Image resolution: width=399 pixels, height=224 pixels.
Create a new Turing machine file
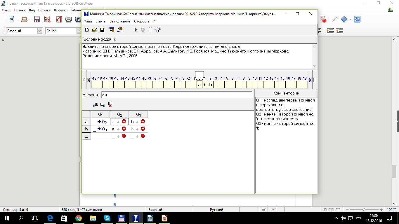tap(87, 30)
